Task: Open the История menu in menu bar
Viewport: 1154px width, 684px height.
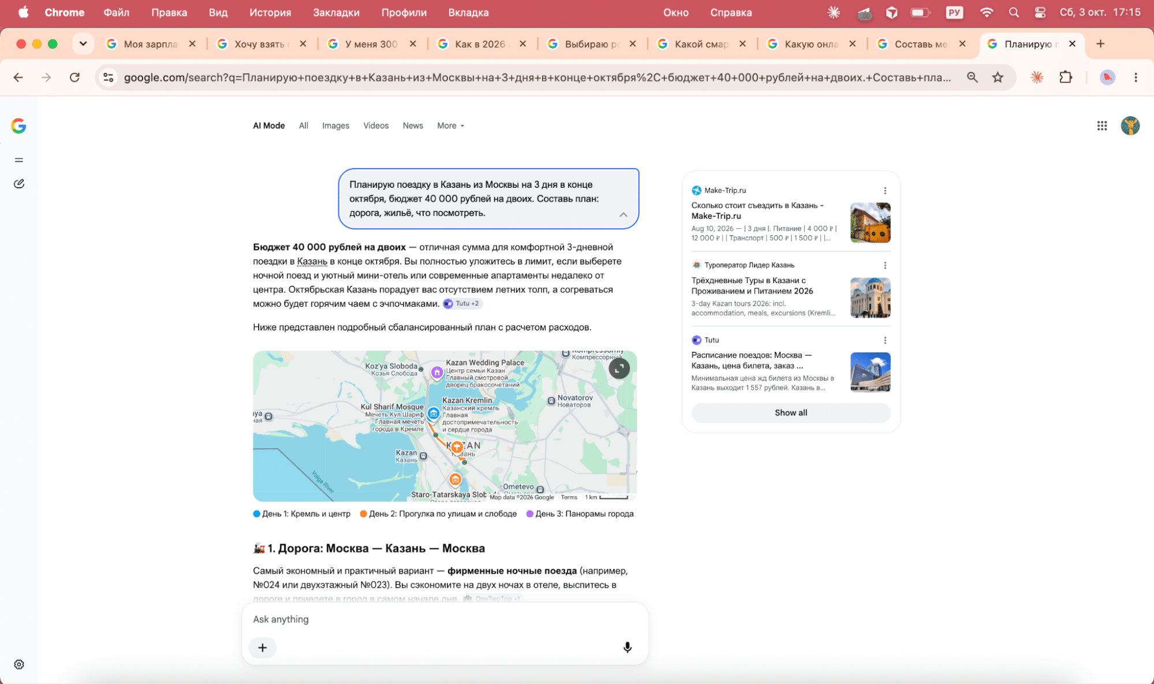Action: tap(270, 13)
